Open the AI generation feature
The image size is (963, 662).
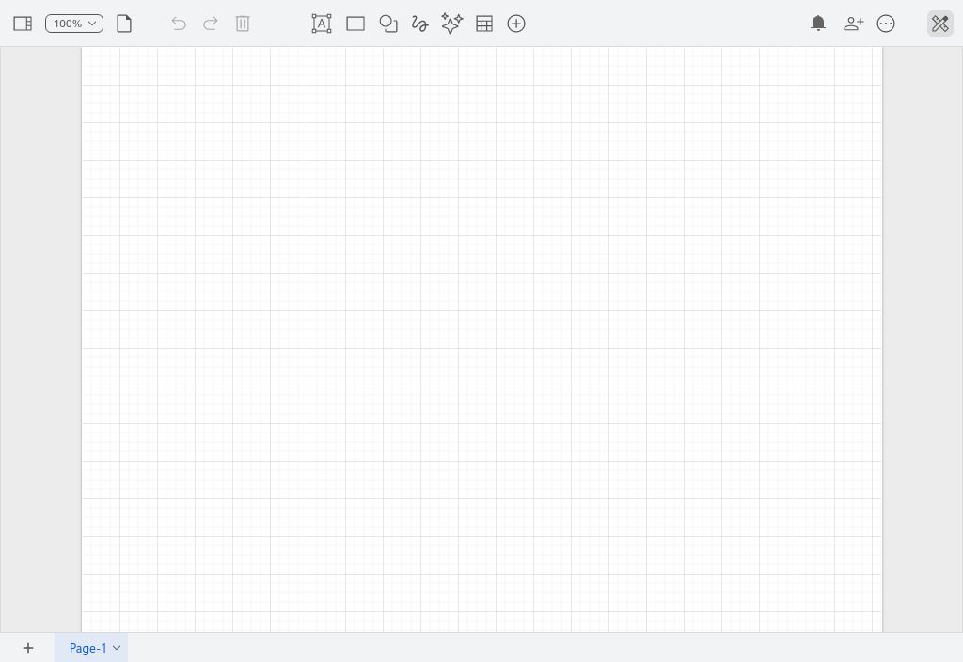[x=451, y=24]
